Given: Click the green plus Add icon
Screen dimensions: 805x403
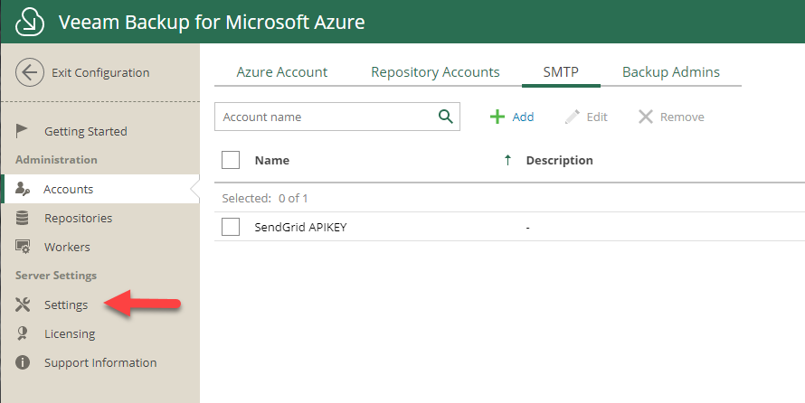Looking at the screenshot, I should point(497,117).
